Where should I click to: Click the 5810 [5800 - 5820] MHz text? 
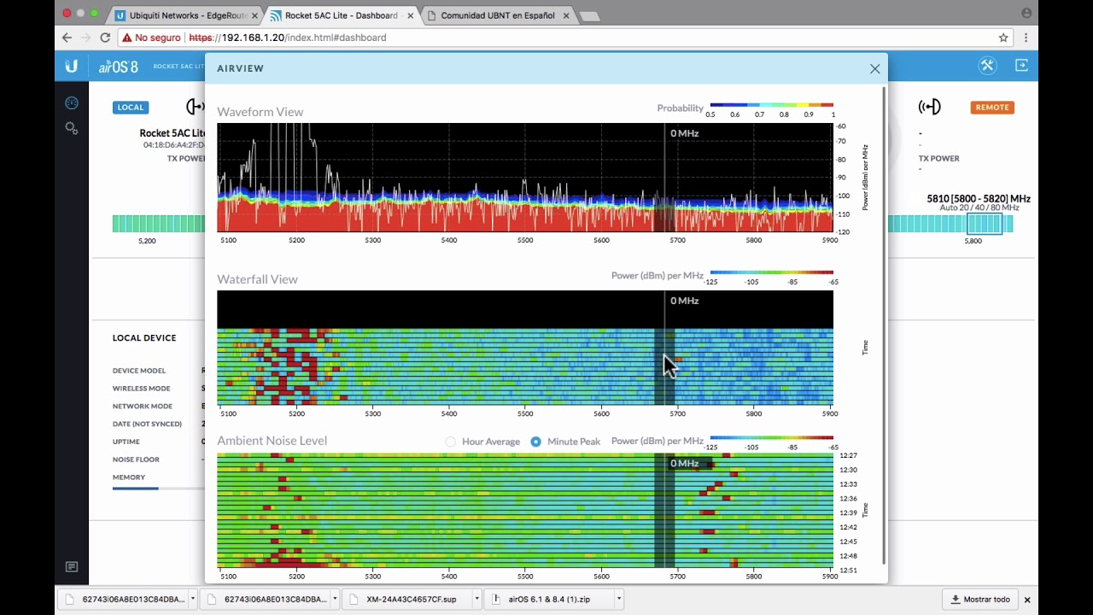click(x=979, y=198)
